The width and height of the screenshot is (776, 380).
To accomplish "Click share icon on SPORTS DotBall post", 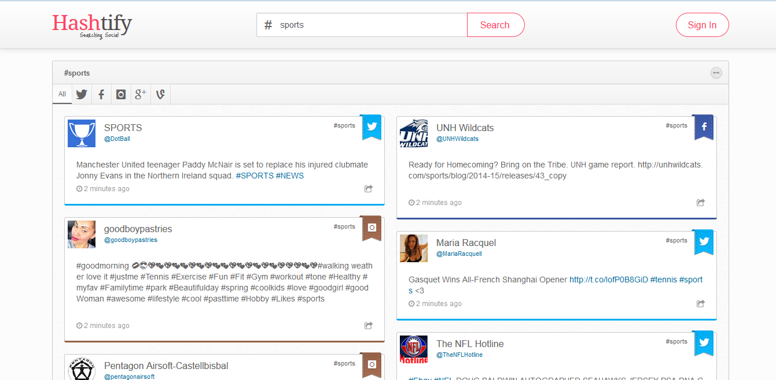I will [x=369, y=189].
